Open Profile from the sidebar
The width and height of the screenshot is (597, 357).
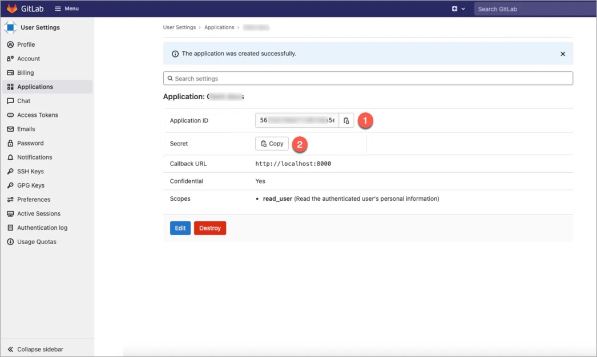(x=26, y=44)
